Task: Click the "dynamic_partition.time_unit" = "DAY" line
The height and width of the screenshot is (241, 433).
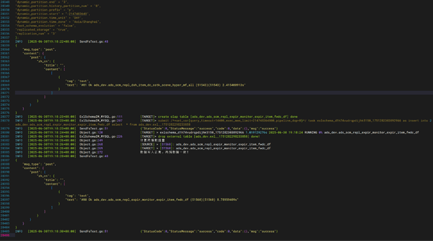Action: coord(49,18)
